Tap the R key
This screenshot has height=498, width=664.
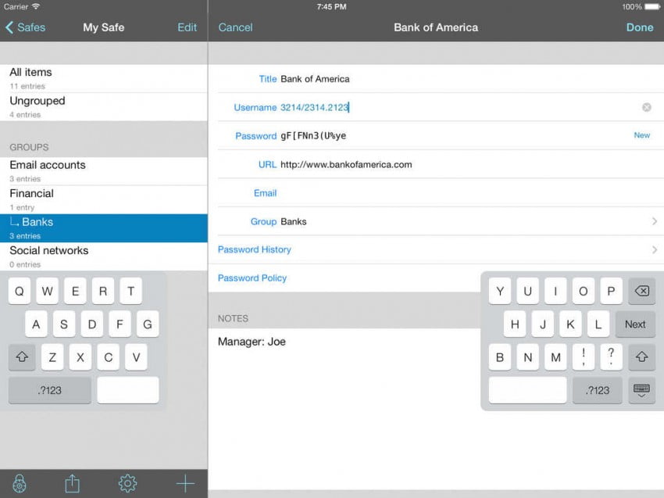103,291
